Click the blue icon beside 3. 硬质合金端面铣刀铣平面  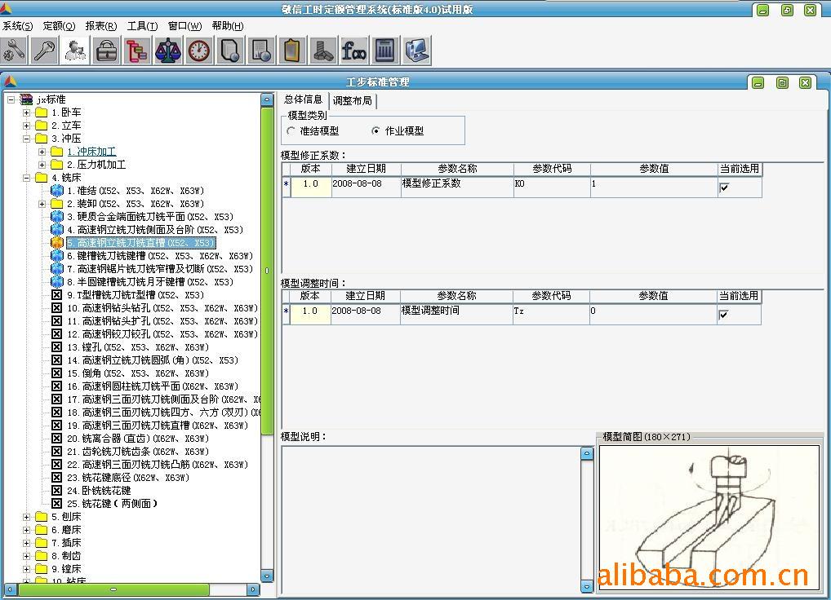pos(56,217)
